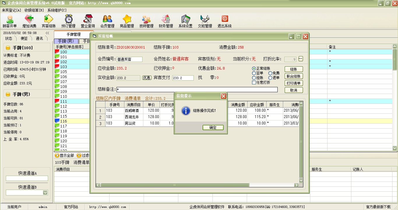Click the 结帐备注 input field
Screen dimensions: 398x210
[x=197, y=90]
